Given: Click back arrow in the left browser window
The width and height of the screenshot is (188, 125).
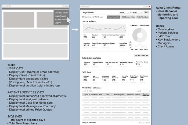Looking at the screenshot, I should pos(4,6).
